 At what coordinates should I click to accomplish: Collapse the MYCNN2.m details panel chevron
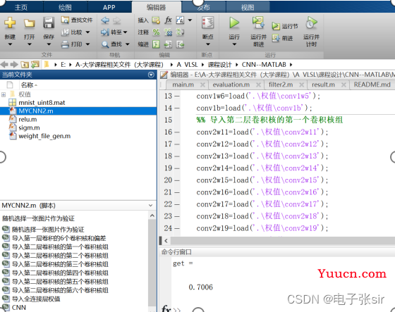[151, 206]
